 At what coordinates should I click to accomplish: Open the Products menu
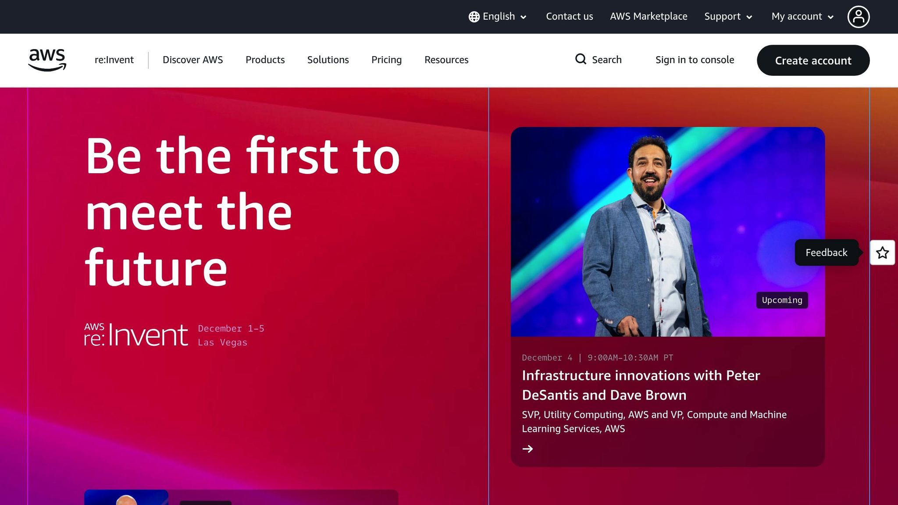(x=265, y=60)
